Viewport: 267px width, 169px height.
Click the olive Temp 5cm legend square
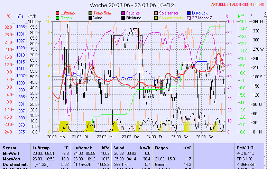90,13
